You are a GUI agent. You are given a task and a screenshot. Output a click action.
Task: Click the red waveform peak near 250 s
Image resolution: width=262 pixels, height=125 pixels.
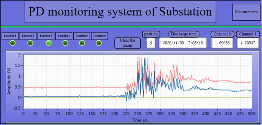click(138, 57)
